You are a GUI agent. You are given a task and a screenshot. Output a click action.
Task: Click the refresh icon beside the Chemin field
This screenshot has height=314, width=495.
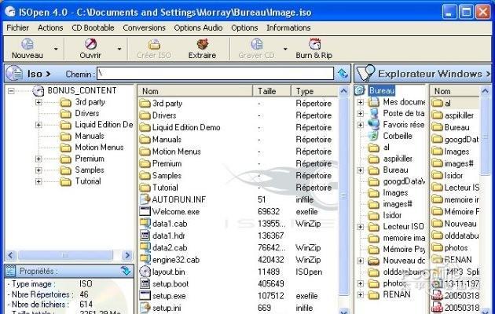343,74
